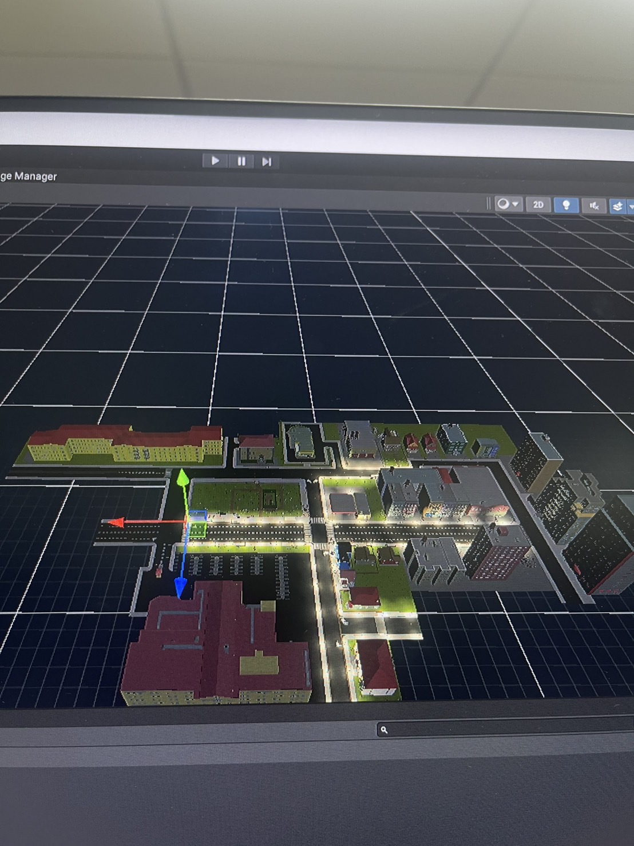Screen dimensions: 634x846
Task: Select the green Y-axis gizmo arrow
Action: (x=183, y=477)
